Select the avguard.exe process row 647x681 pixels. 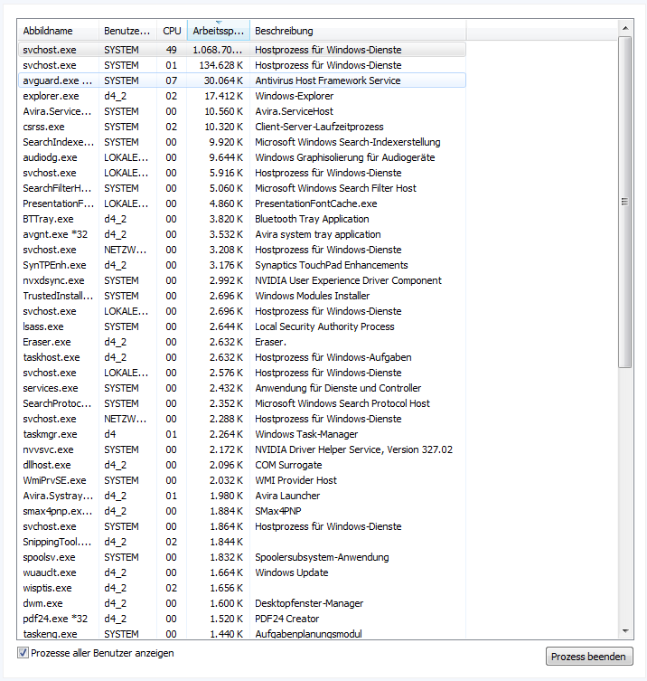(x=242, y=80)
